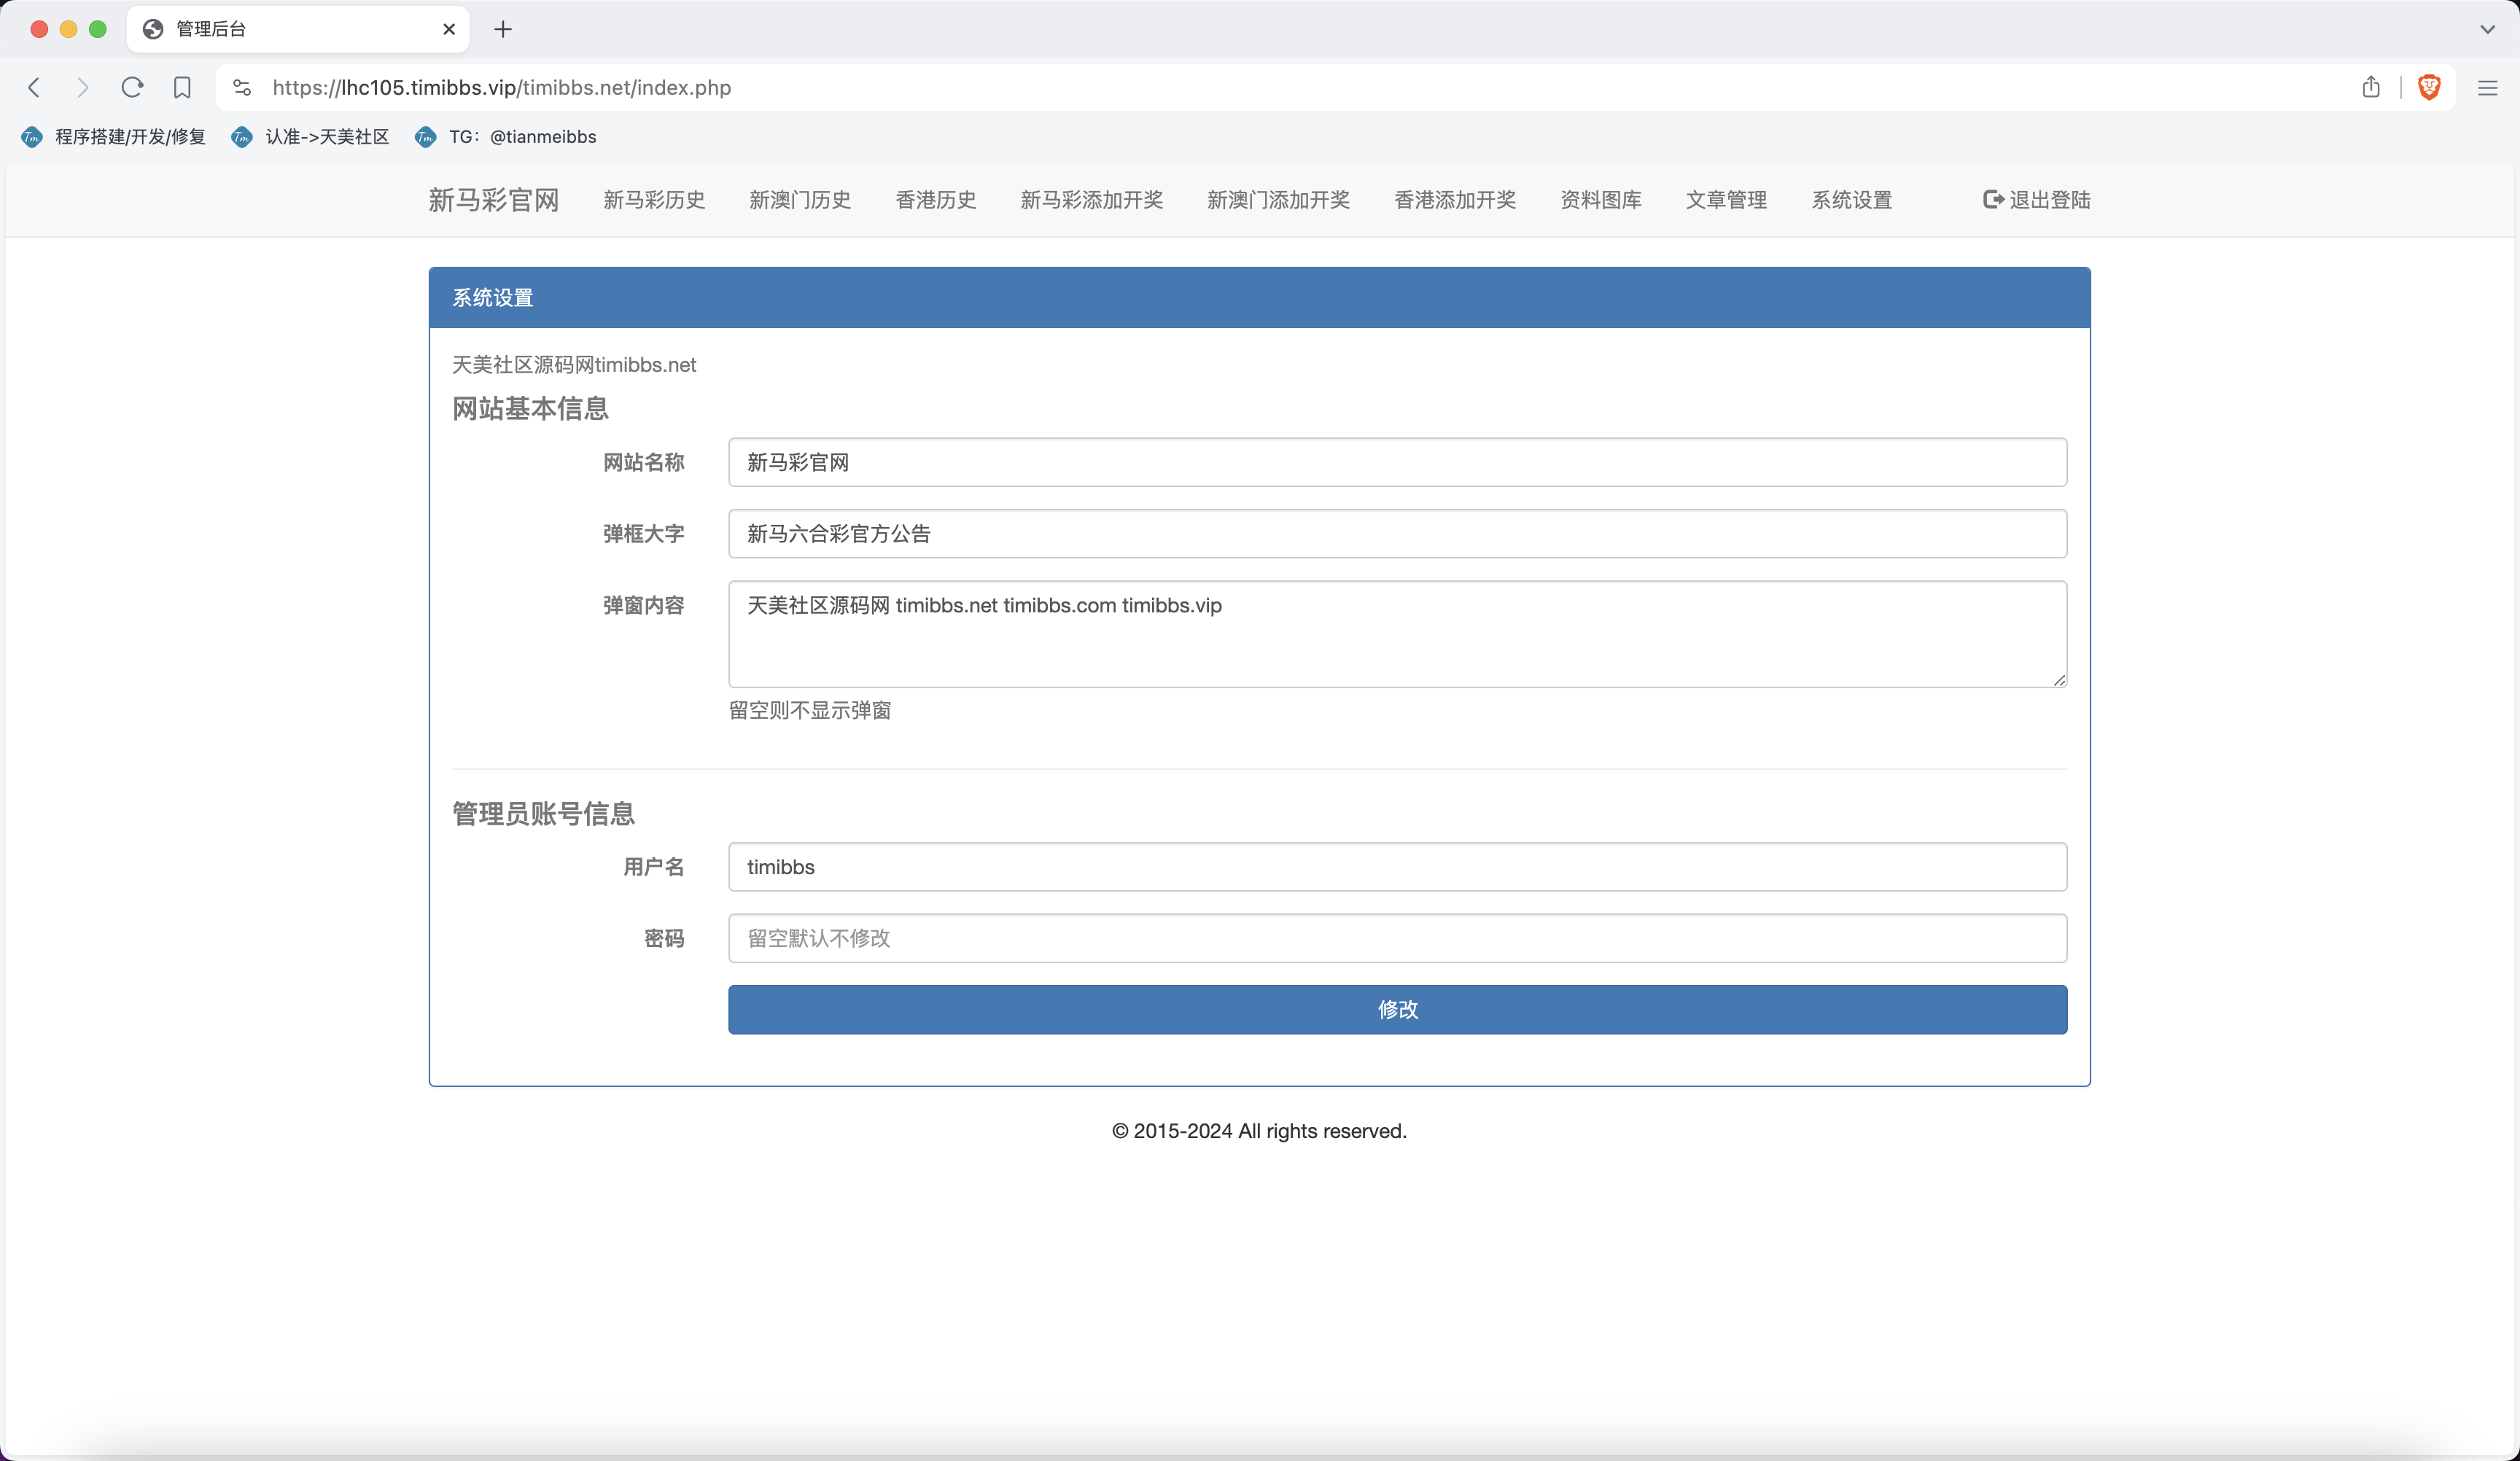
Task: Minimize the window with yellow button
Action: 68,29
